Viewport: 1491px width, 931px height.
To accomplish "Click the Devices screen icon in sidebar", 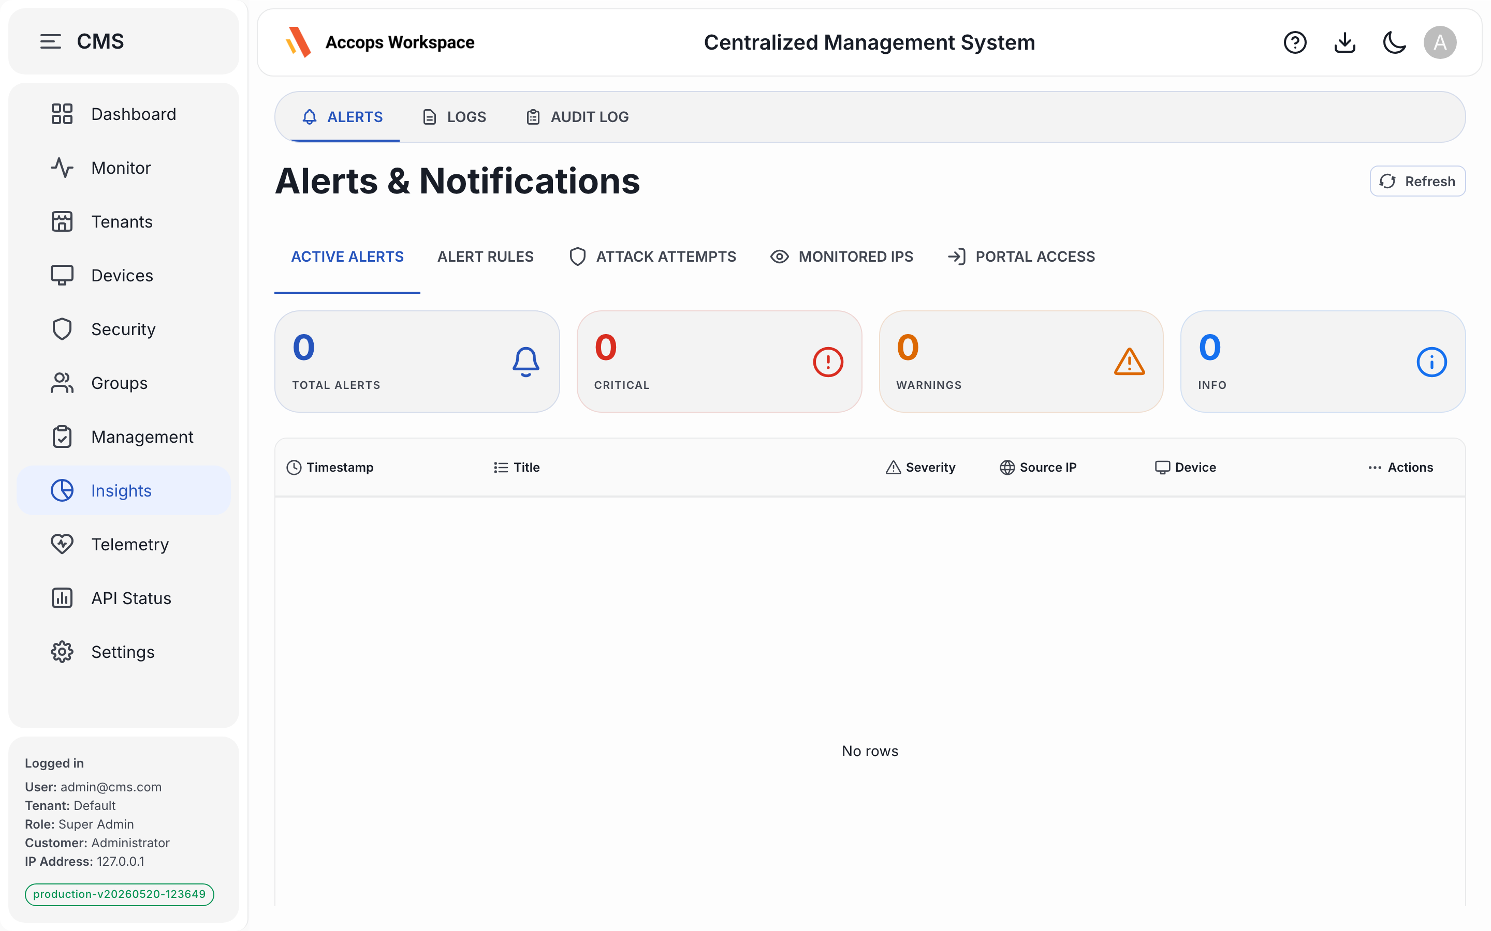I will (x=62, y=275).
